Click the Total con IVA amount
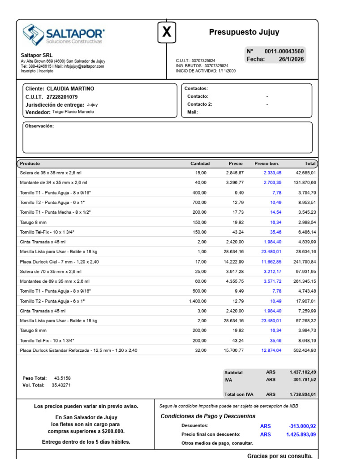This screenshot has width=344, height=459. pyautogui.click(x=303, y=394)
